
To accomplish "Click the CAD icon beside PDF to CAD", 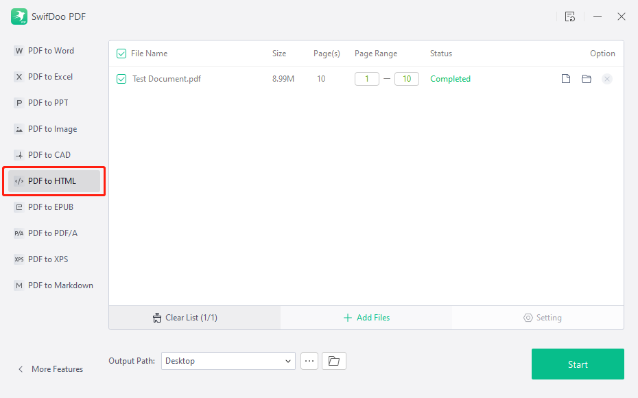I will tap(19, 155).
